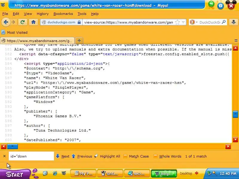Viewport: 239px width, 179px height.
Task: Open the Tools menu
Action: pos(82,14)
